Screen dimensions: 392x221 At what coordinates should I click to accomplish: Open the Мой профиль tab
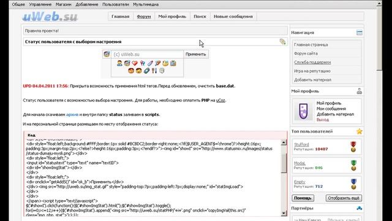pos(172,17)
